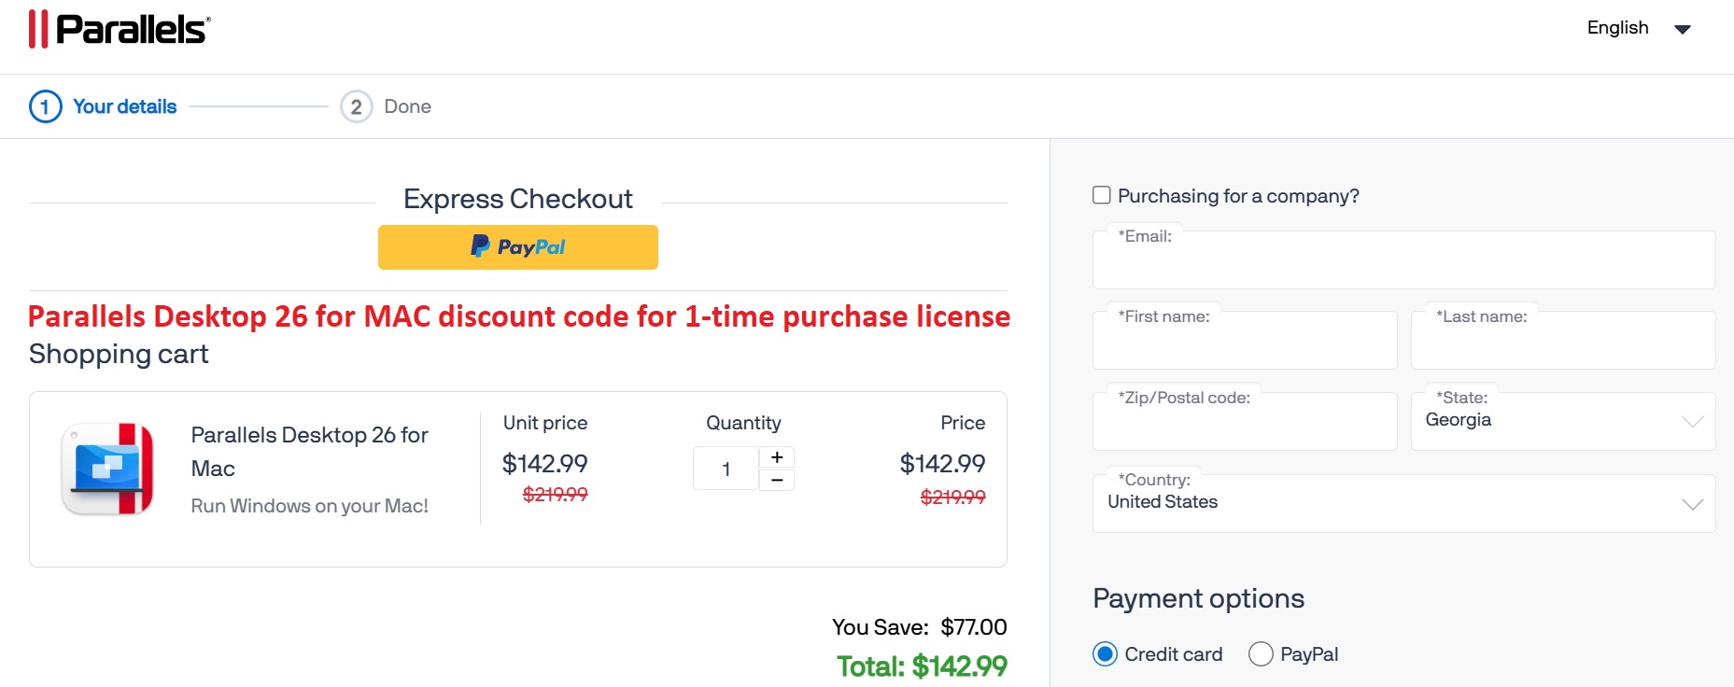Click into the Email input field
The image size is (1734, 687).
1403,265
